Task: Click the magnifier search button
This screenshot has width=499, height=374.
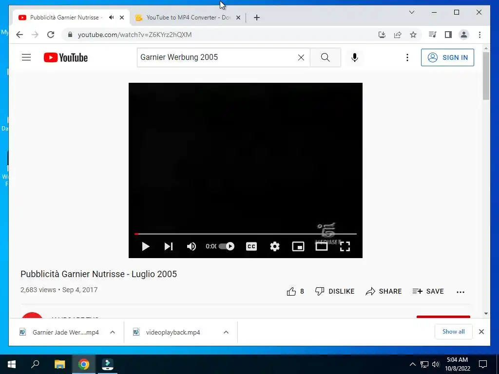Action: pos(325,57)
